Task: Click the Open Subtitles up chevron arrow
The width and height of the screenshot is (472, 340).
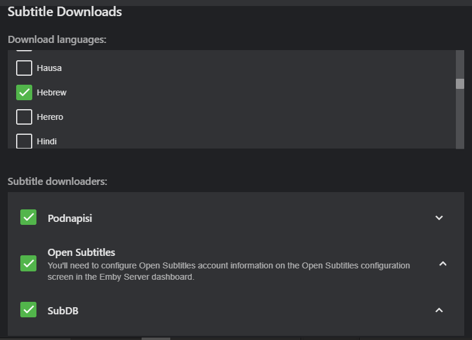Action: click(x=443, y=263)
